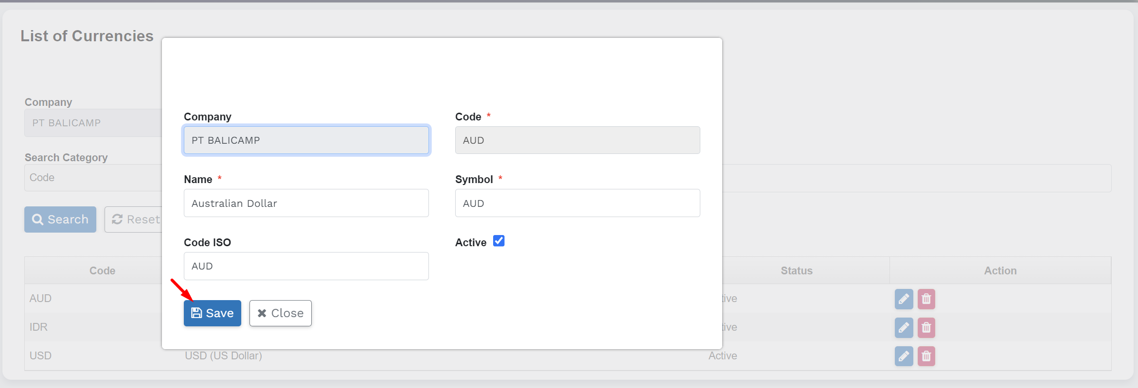1138x388 pixels.
Task: Edit the AUD currency row
Action: click(x=904, y=299)
